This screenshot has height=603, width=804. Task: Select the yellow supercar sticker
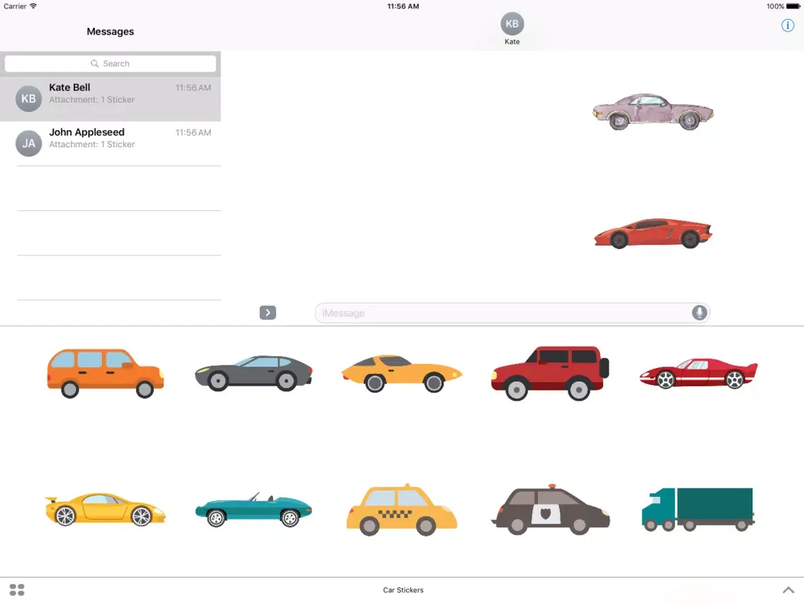click(105, 510)
